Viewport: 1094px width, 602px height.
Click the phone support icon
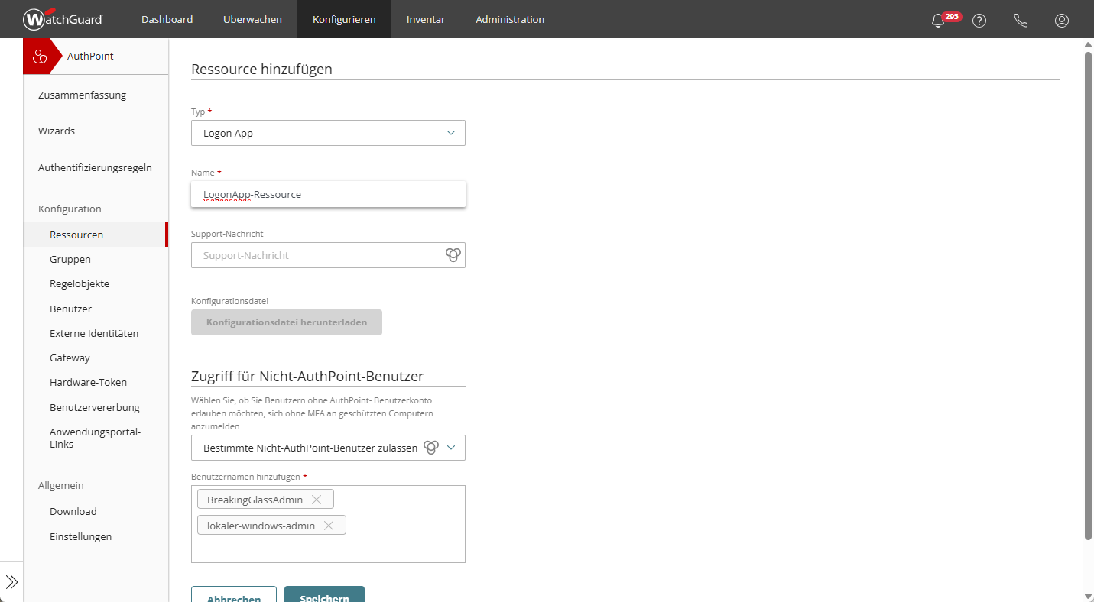click(x=1021, y=21)
